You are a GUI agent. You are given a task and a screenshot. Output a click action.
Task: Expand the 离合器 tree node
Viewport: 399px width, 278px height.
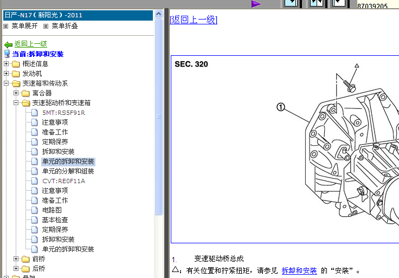pos(16,93)
